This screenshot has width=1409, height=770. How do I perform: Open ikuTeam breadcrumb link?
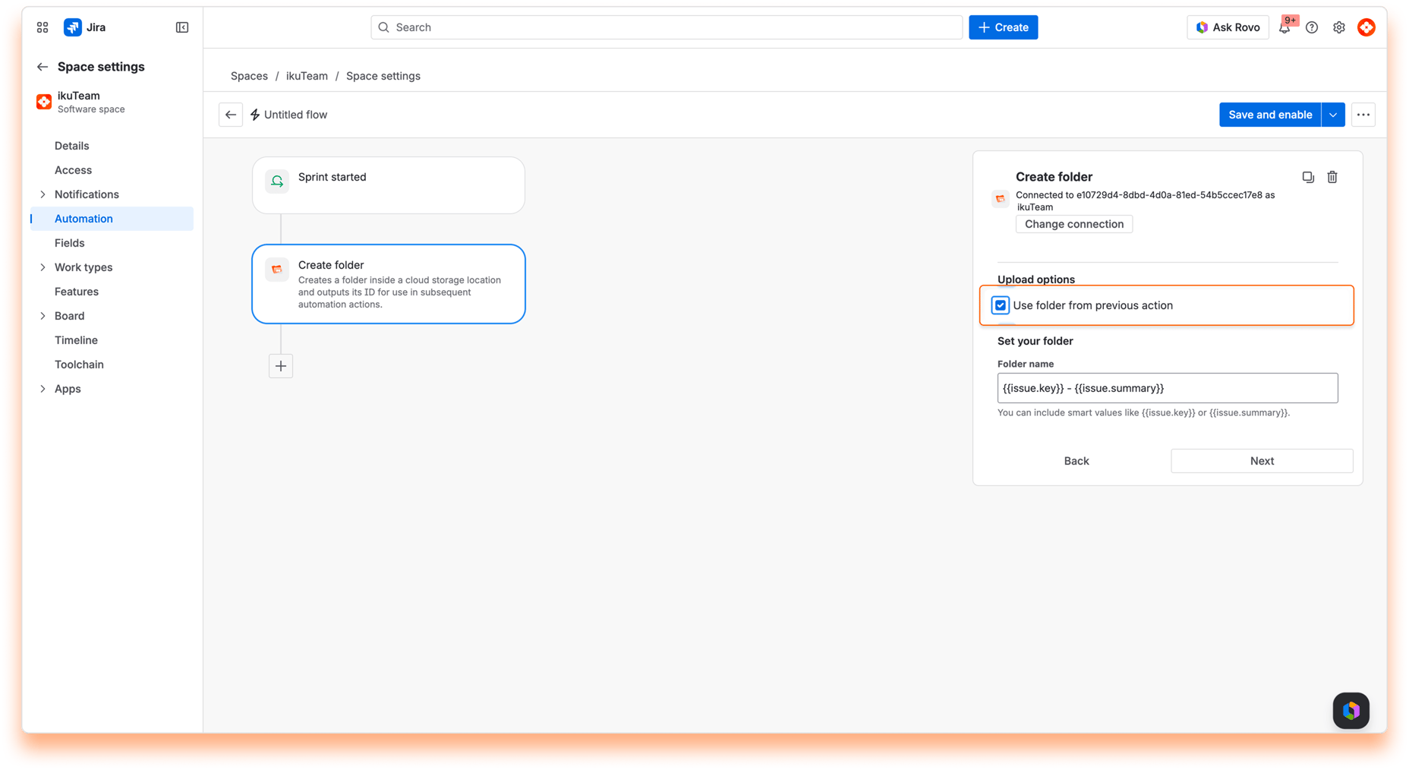(307, 76)
